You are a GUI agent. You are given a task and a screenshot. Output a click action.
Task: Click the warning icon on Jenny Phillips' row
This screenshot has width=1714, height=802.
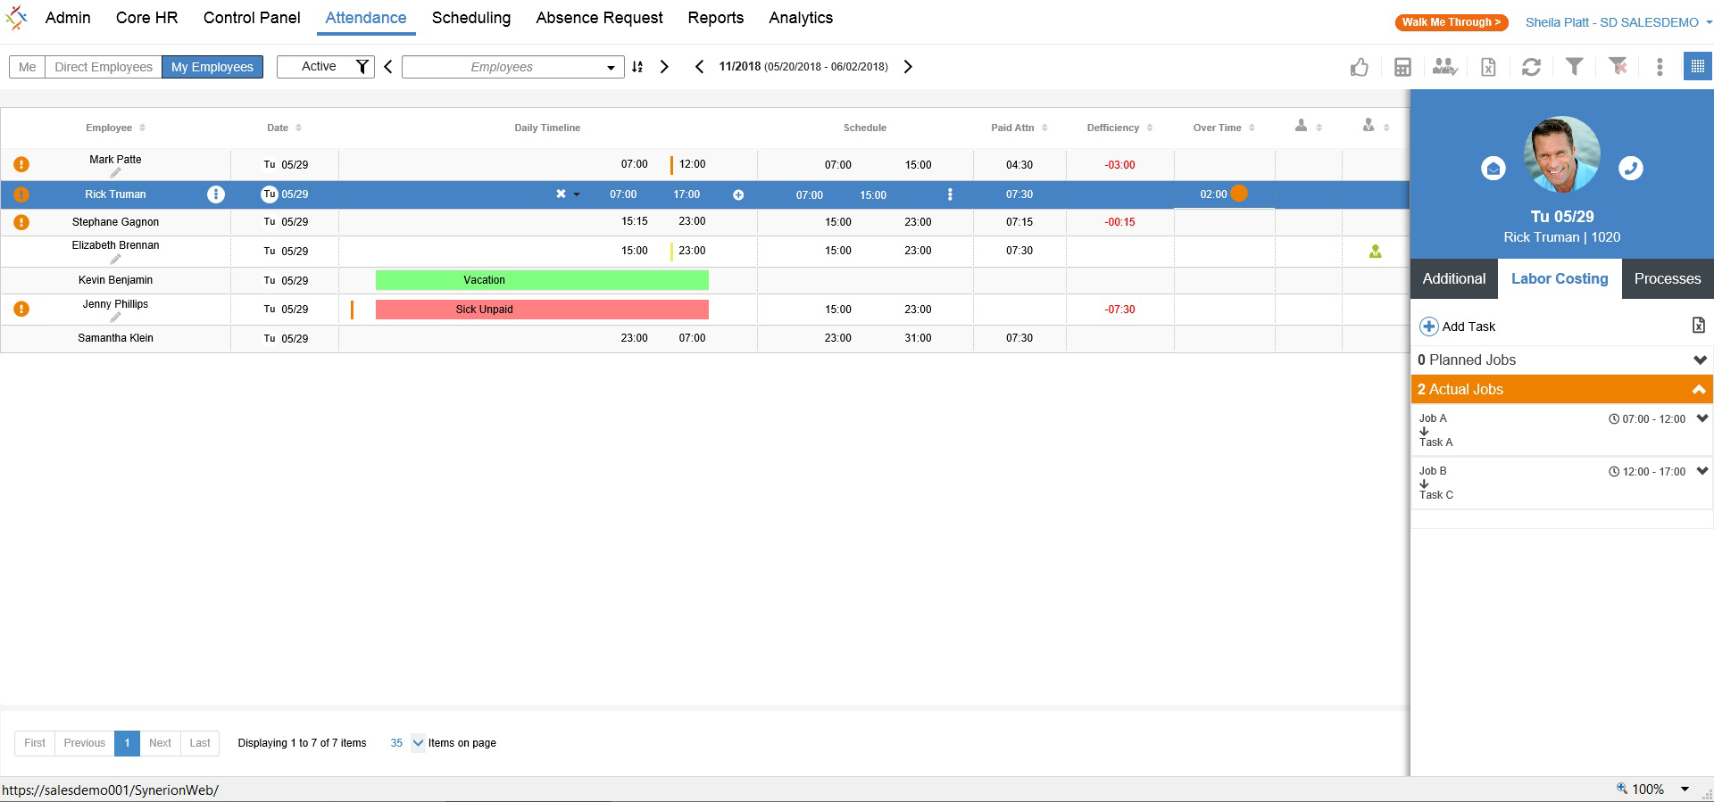(x=21, y=309)
